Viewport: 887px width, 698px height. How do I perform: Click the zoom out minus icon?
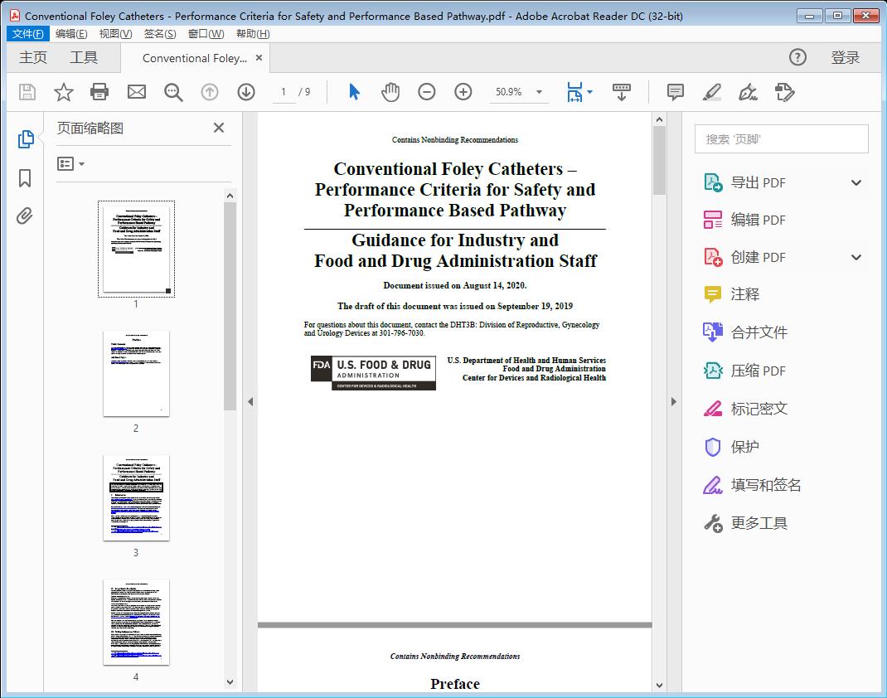[x=427, y=92]
